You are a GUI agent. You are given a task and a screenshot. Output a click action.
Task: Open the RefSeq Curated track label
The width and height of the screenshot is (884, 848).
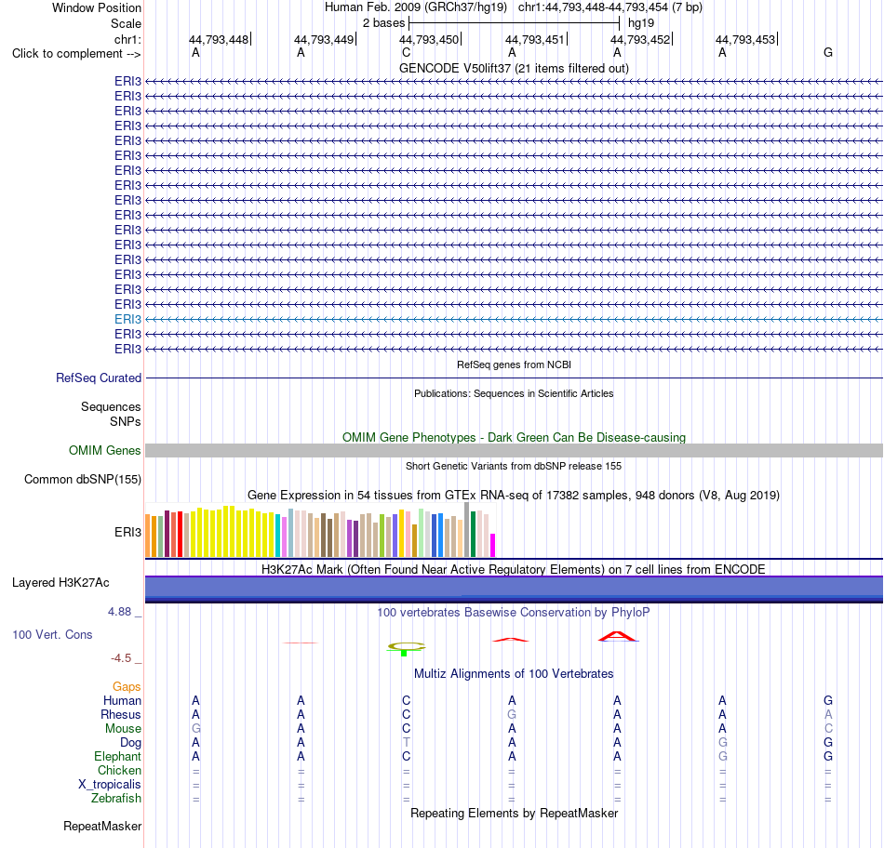98,378
